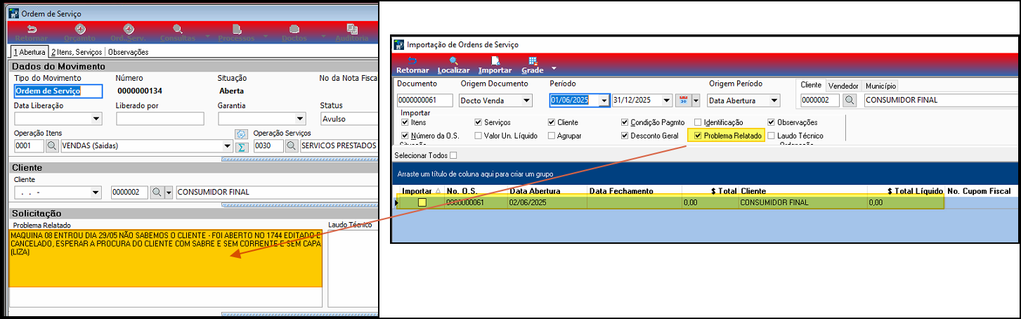Viewport: 1021px width, 319px height.
Task: Open dropdown arrow after Consultas
Action: (208, 36)
